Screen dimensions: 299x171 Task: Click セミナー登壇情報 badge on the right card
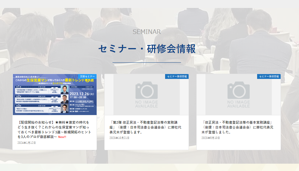(x=269, y=76)
